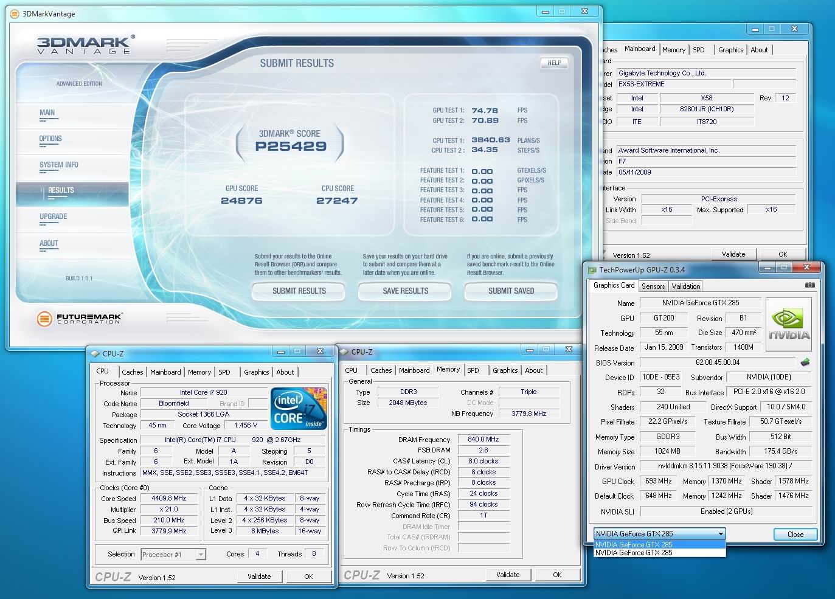
Task: Click GPU TEST 1 result 74.78
Action: coord(485,111)
